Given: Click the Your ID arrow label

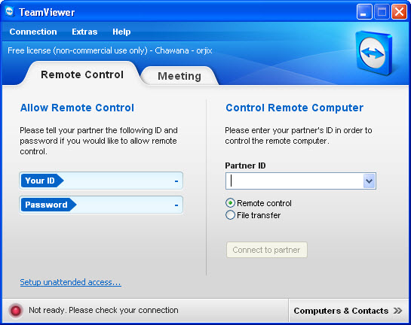Looking at the screenshot, I should click(x=42, y=181).
